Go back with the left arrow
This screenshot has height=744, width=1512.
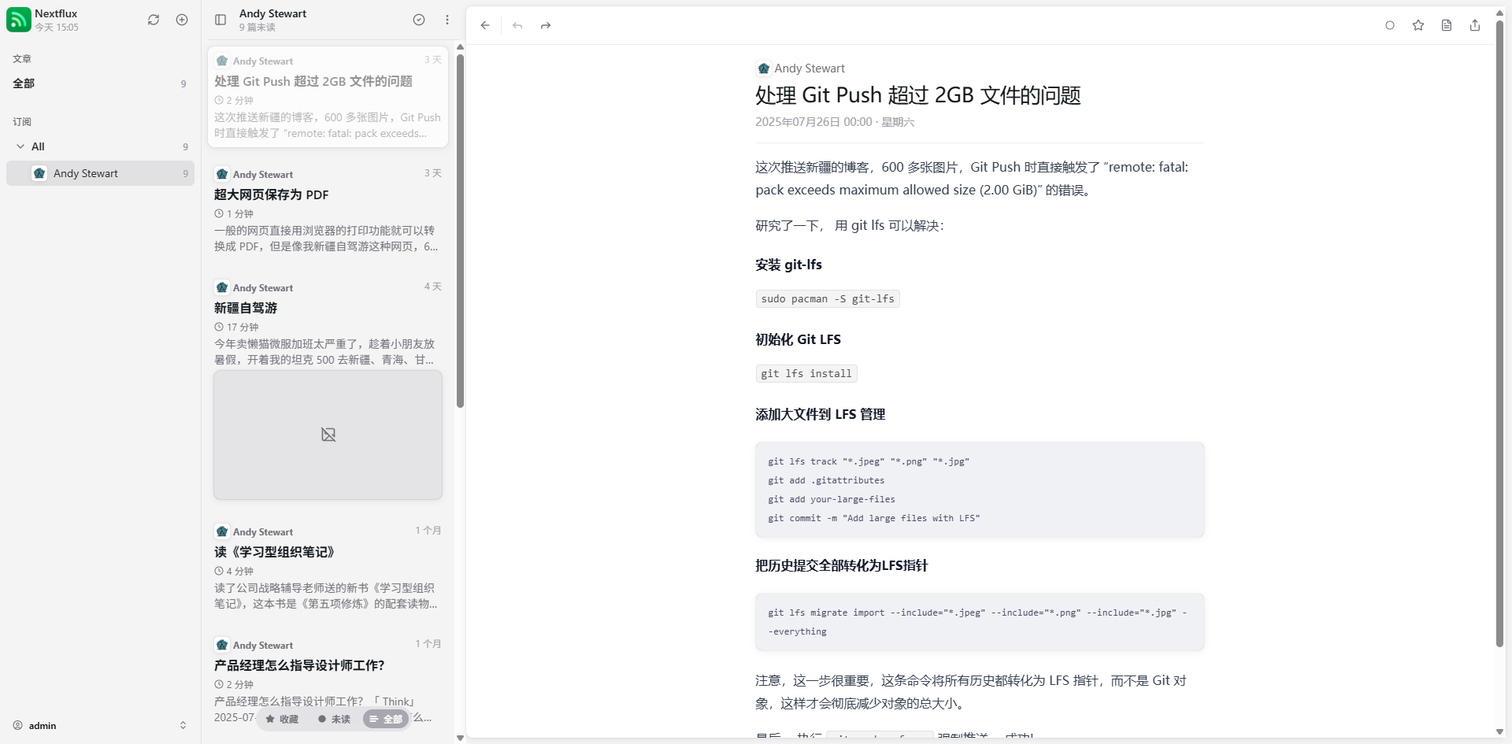[x=485, y=25]
